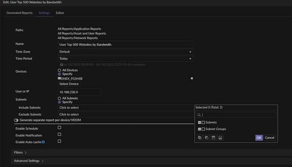The height and width of the screenshot is (167, 292).
Task: Tick the Enable Schedule checkbox
Action: tap(59, 128)
